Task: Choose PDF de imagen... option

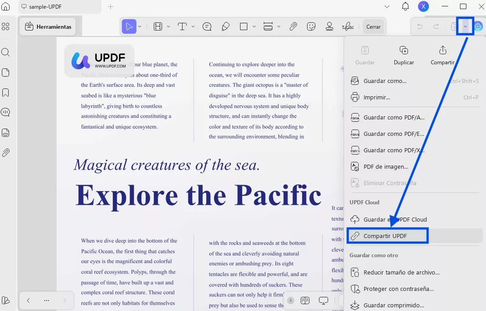Action: 415,166
